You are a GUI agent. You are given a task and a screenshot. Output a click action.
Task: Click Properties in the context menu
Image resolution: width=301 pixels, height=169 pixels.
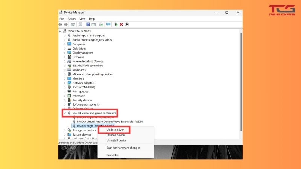(x=113, y=155)
